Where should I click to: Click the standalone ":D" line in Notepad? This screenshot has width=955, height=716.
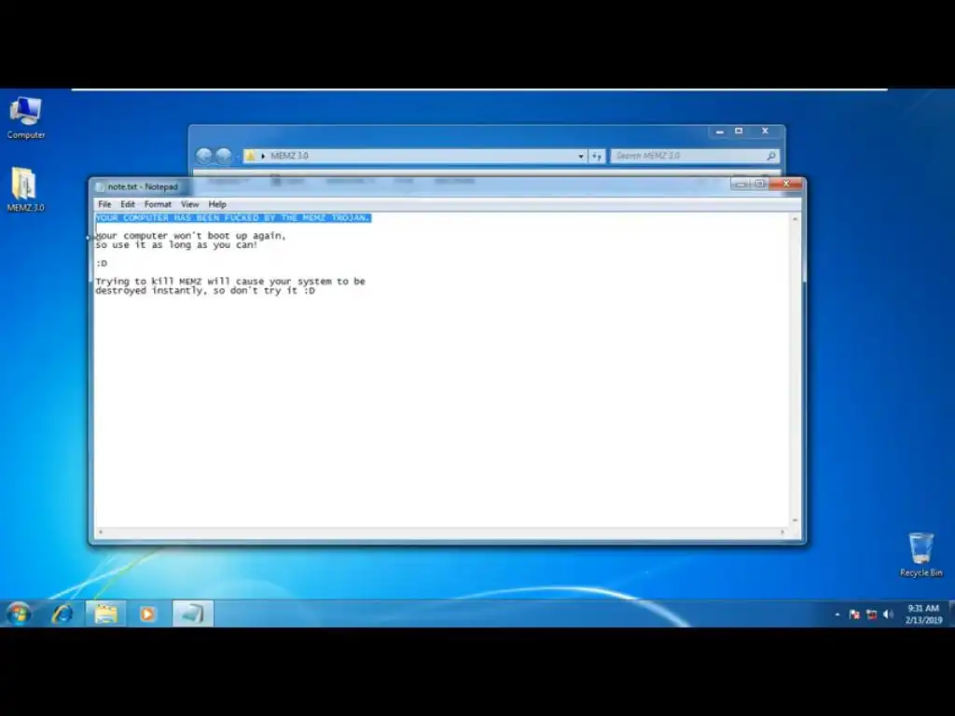tap(102, 263)
